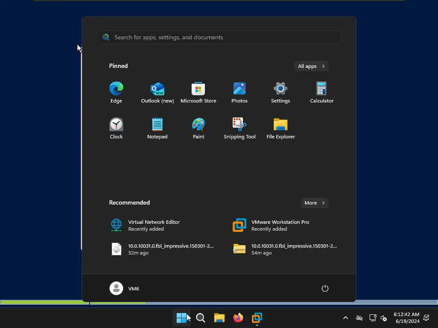
Task: Open the clock showing 6:12:42 AM
Action: (407, 318)
